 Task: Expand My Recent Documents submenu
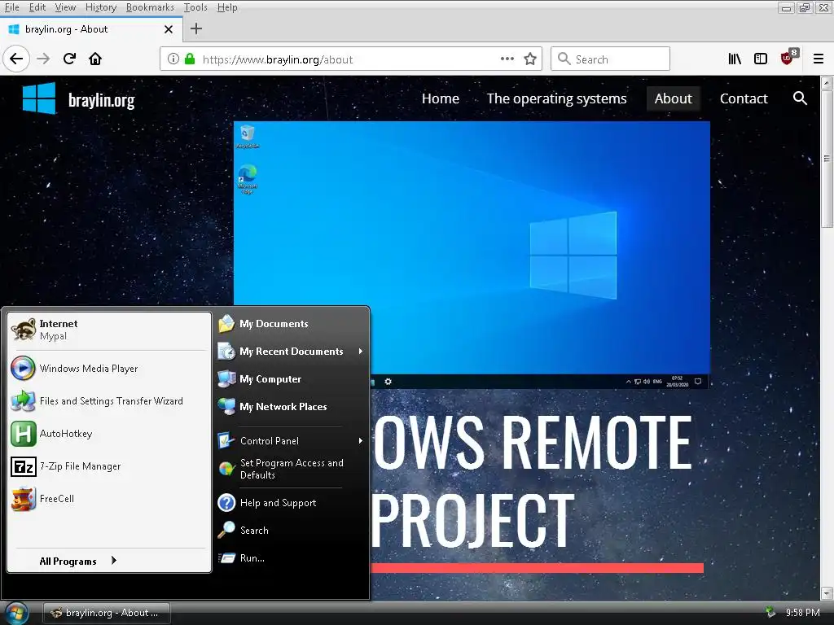[292, 352]
